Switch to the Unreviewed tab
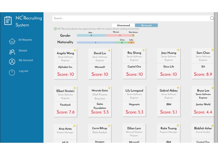218x155 pixels. (124, 25)
